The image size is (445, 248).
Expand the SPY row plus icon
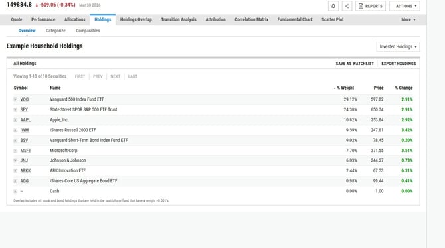coord(15,110)
